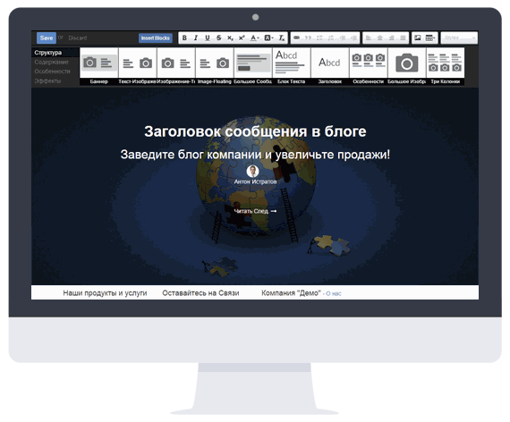Open the text color dropdown
Image resolution: width=510 pixels, height=422 pixels.
[254, 38]
